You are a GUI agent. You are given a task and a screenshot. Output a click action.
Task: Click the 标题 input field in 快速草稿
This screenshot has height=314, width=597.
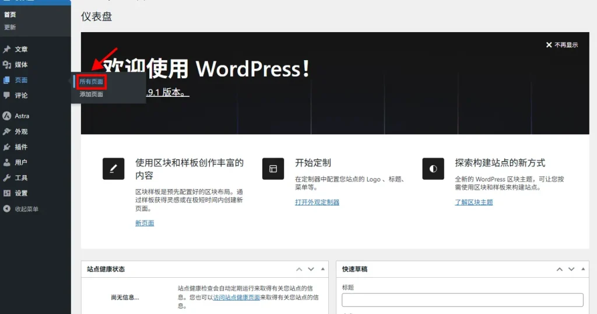pyautogui.click(x=462, y=300)
